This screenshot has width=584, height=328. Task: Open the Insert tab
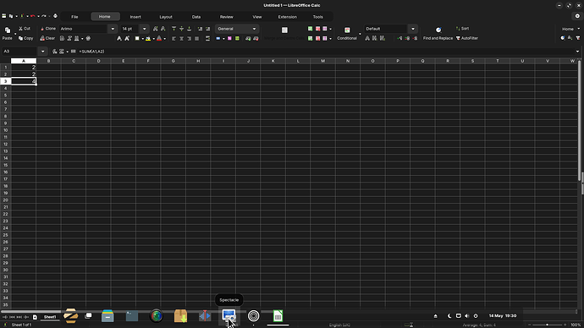click(135, 17)
